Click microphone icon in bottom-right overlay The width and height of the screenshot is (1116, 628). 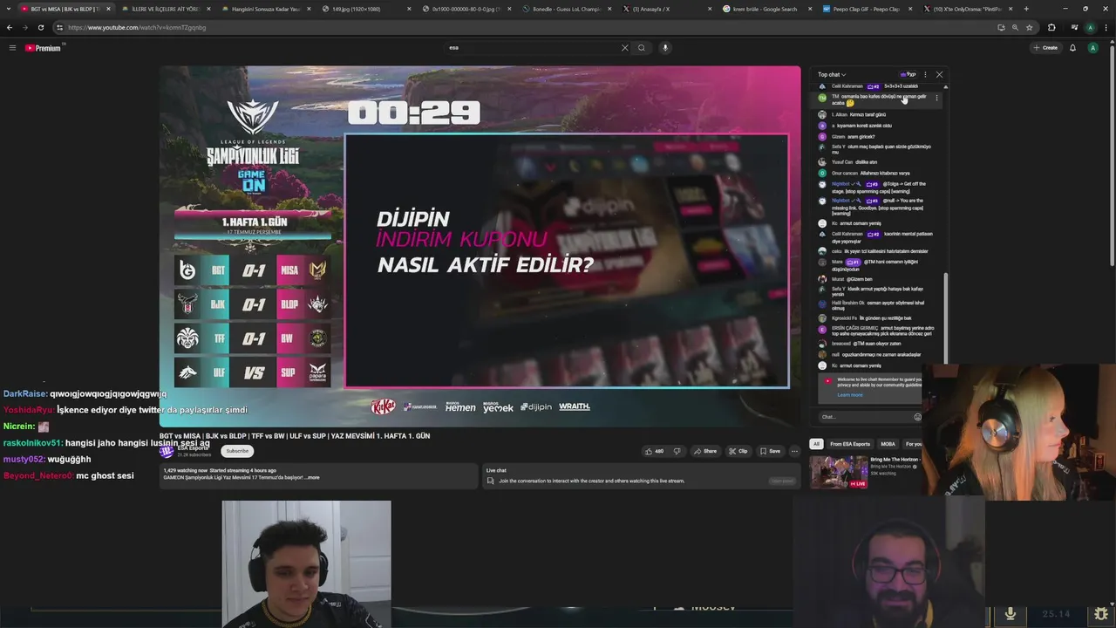click(x=1011, y=614)
